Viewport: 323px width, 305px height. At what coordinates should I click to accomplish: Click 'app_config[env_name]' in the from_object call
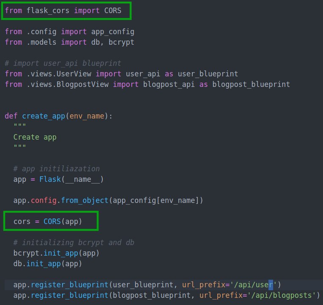[156, 200]
